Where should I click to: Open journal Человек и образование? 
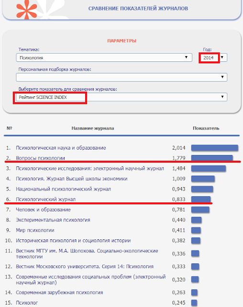43,210
